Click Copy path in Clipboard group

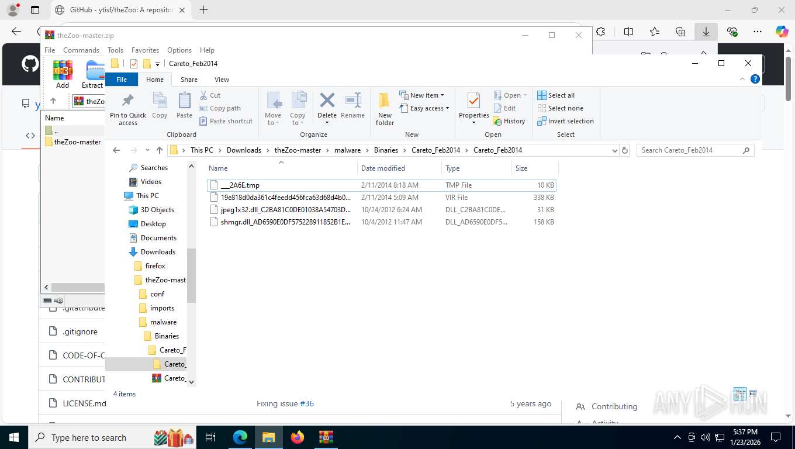pyautogui.click(x=220, y=108)
